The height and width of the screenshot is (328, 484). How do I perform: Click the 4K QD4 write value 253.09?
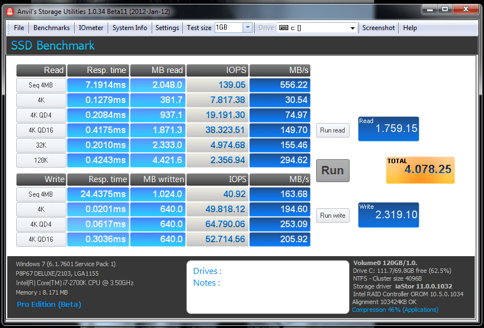[280, 224]
